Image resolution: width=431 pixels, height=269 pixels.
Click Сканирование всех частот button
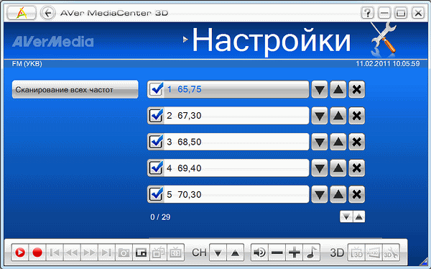[x=75, y=89]
